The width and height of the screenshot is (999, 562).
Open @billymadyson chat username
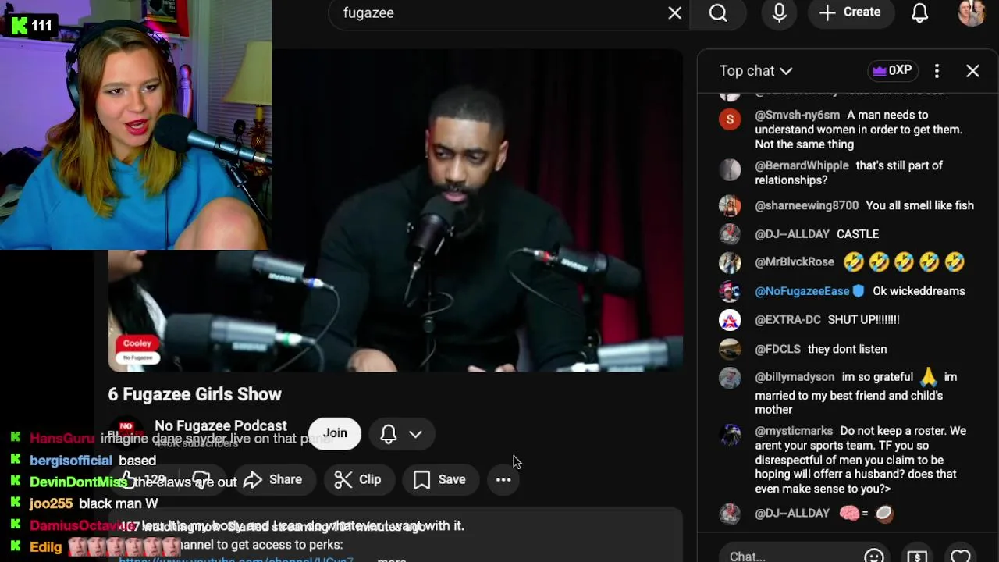(x=795, y=377)
